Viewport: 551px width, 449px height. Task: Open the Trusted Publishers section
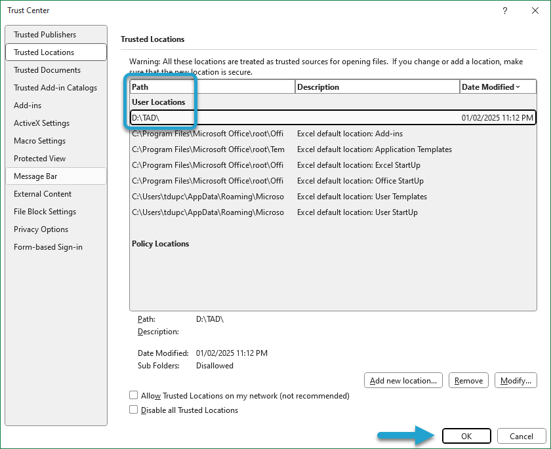pos(56,34)
